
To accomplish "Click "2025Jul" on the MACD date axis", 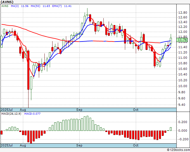I will [6, 145].
